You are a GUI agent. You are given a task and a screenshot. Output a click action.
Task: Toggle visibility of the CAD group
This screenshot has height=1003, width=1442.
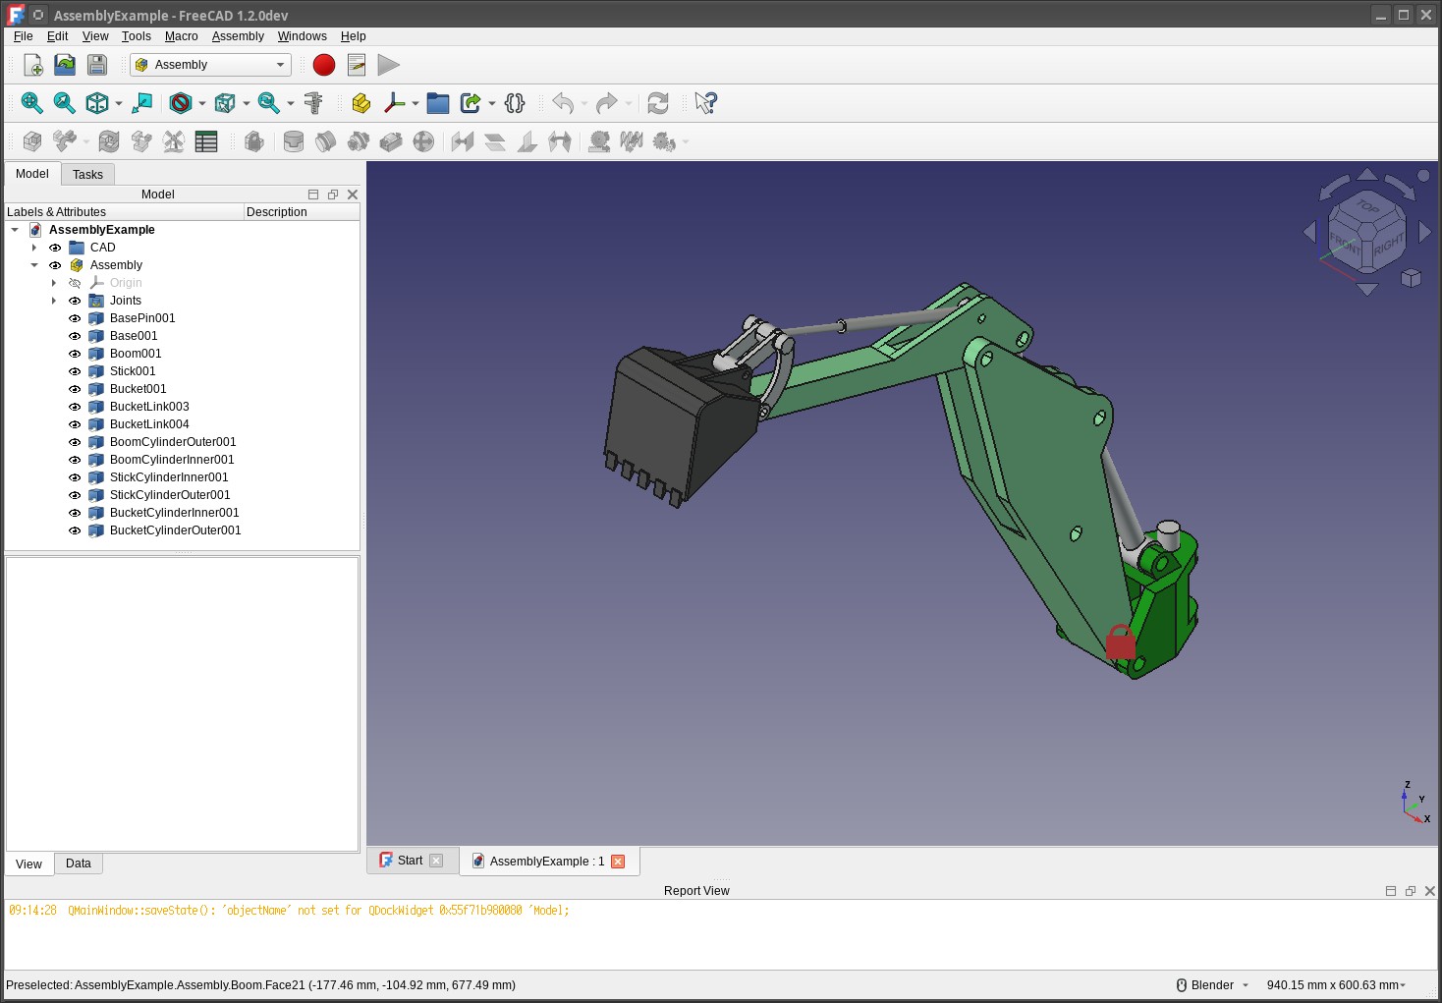[55, 248]
